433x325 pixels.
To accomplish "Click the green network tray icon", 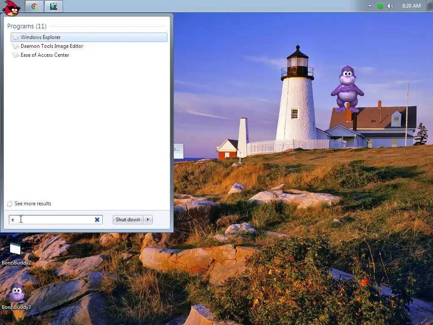I will (x=380, y=6).
